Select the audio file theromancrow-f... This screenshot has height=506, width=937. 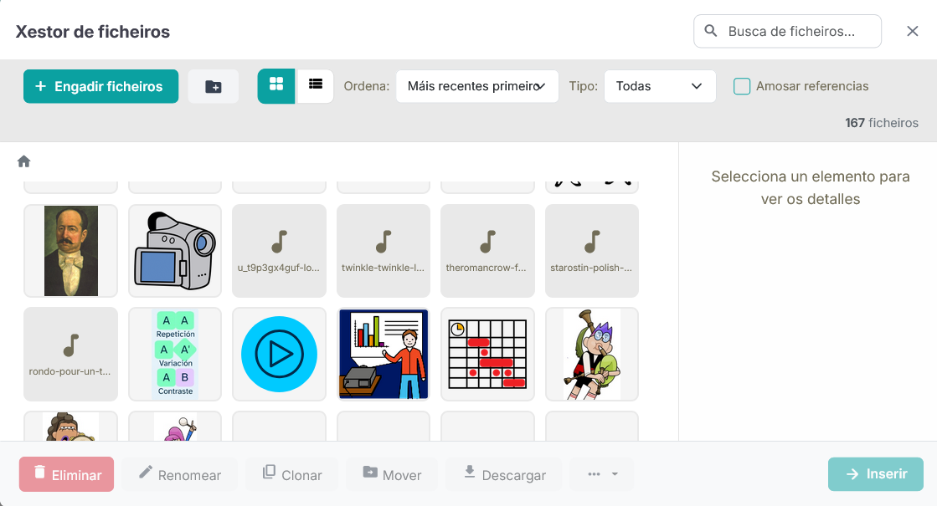pos(487,251)
